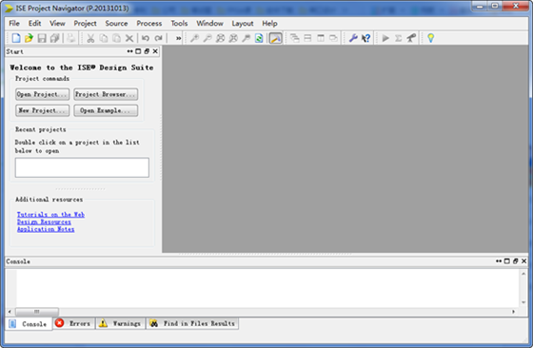Click the Paste toolbar icon
This screenshot has width=533, height=348.
[116, 38]
